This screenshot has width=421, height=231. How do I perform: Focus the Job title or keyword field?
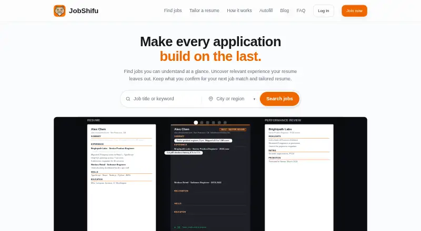[164, 99]
